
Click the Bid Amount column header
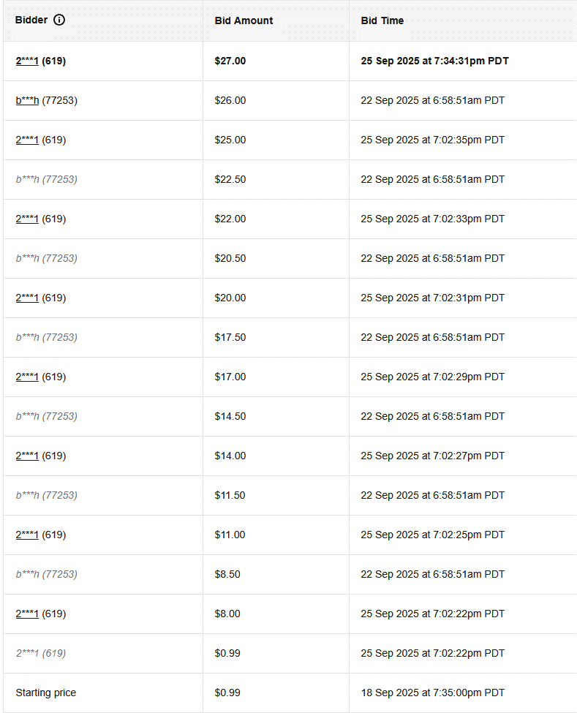point(244,20)
